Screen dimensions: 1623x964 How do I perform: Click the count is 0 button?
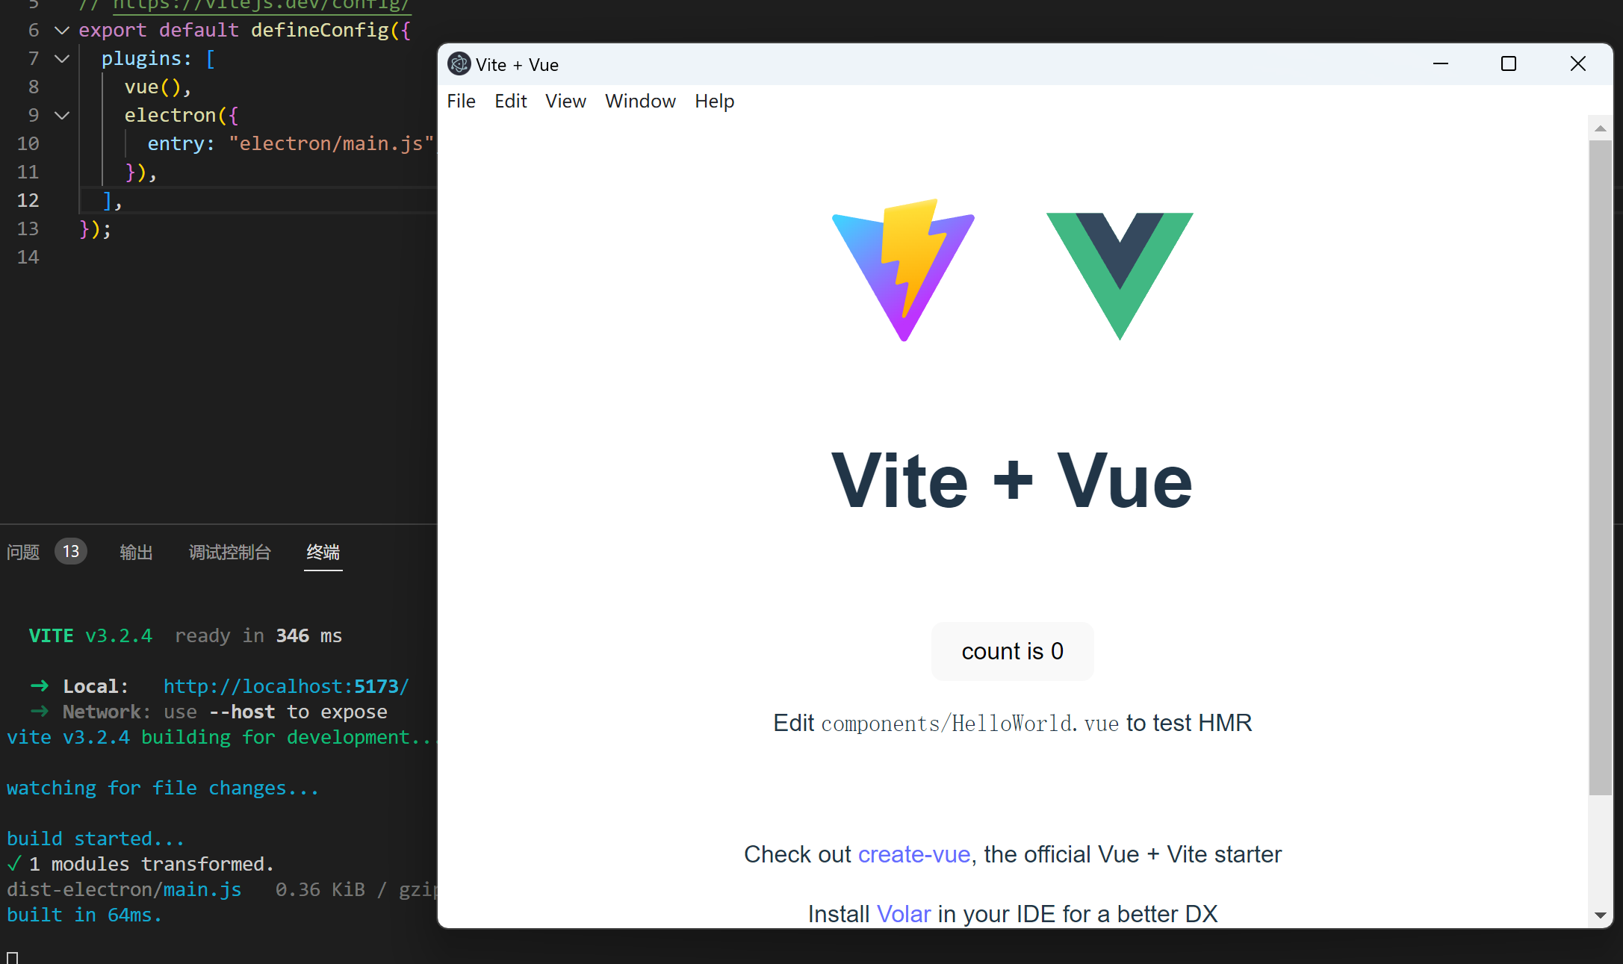coord(1012,652)
